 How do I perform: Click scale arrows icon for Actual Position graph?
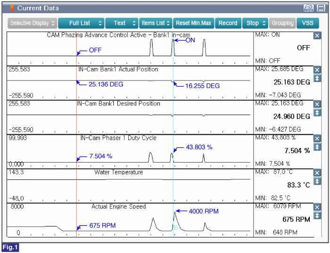(x=317, y=78)
